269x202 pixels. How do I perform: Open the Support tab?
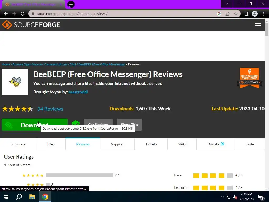[117, 144]
